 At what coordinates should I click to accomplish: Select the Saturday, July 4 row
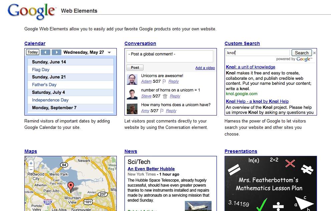(x=70, y=92)
